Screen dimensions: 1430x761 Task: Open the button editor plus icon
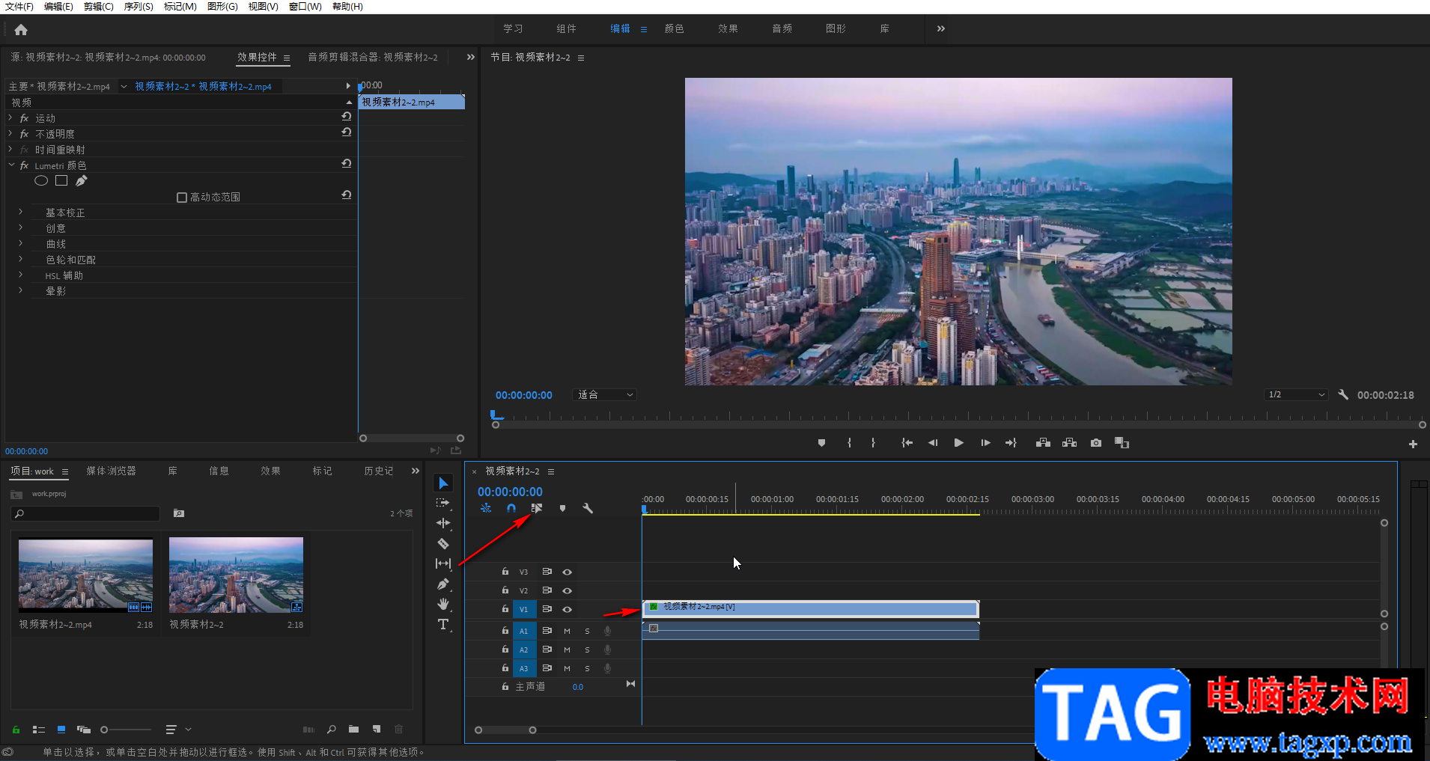[1413, 444]
